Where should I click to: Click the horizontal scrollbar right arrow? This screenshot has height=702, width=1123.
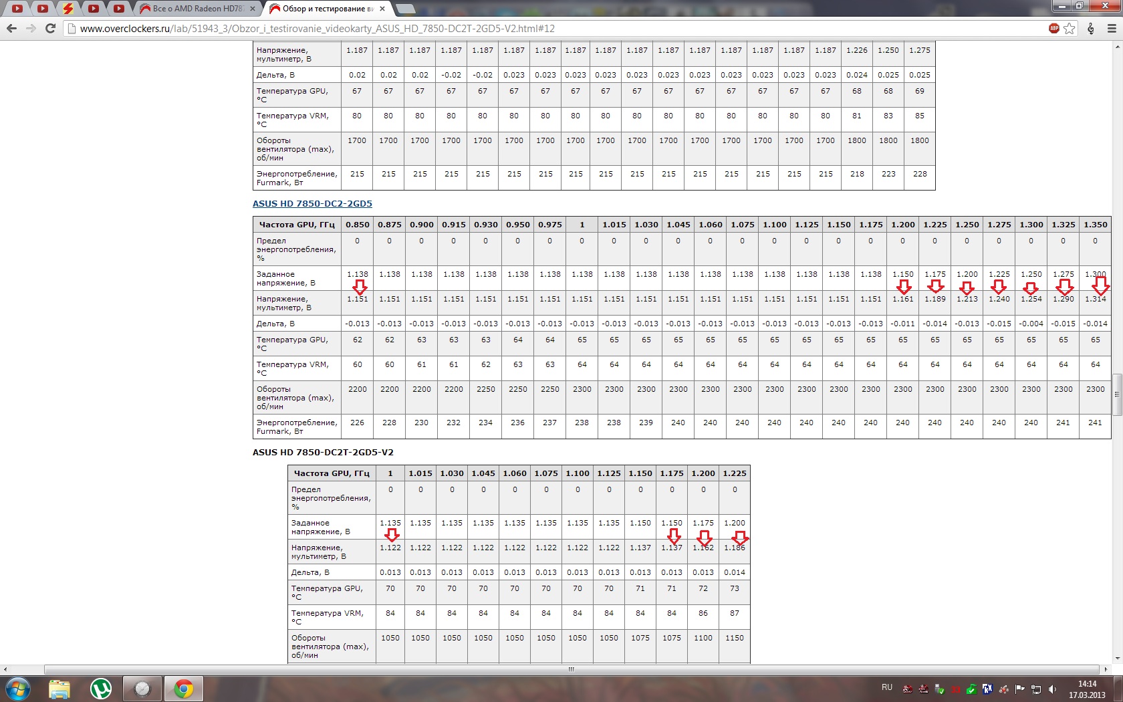tap(1106, 669)
